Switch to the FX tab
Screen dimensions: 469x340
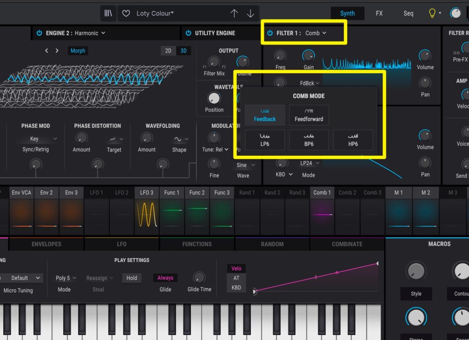[379, 13]
